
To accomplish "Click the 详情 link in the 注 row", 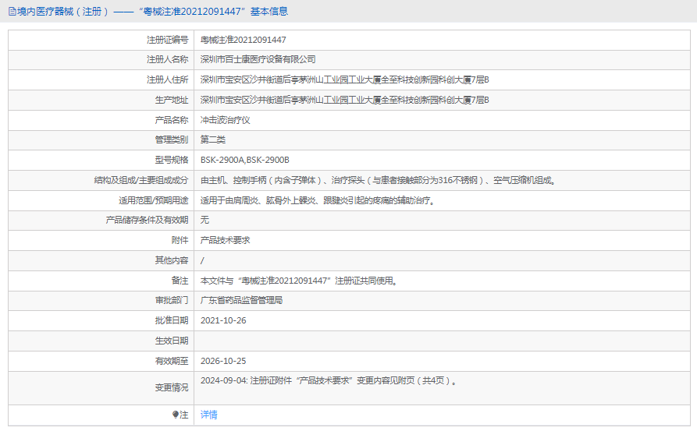I will (x=209, y=415).
